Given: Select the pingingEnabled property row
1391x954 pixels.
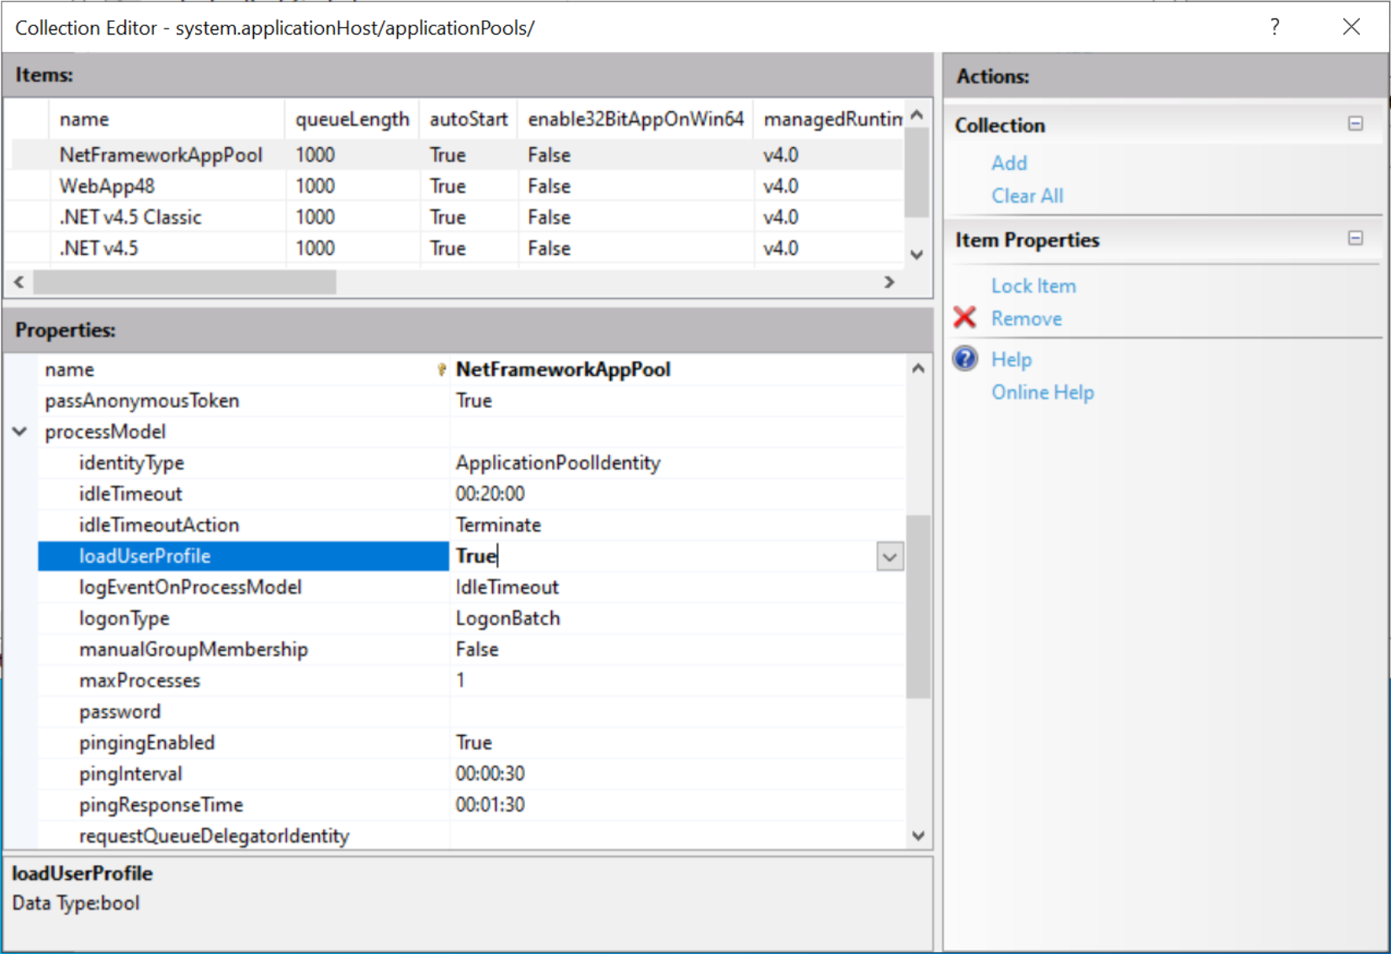Looking at the screenshot, I should click(146, 743).
